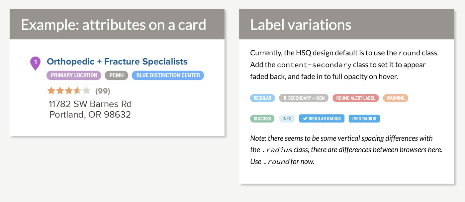Select the gray PCMH label
The image size is (465, 202).
click(116, 76)
